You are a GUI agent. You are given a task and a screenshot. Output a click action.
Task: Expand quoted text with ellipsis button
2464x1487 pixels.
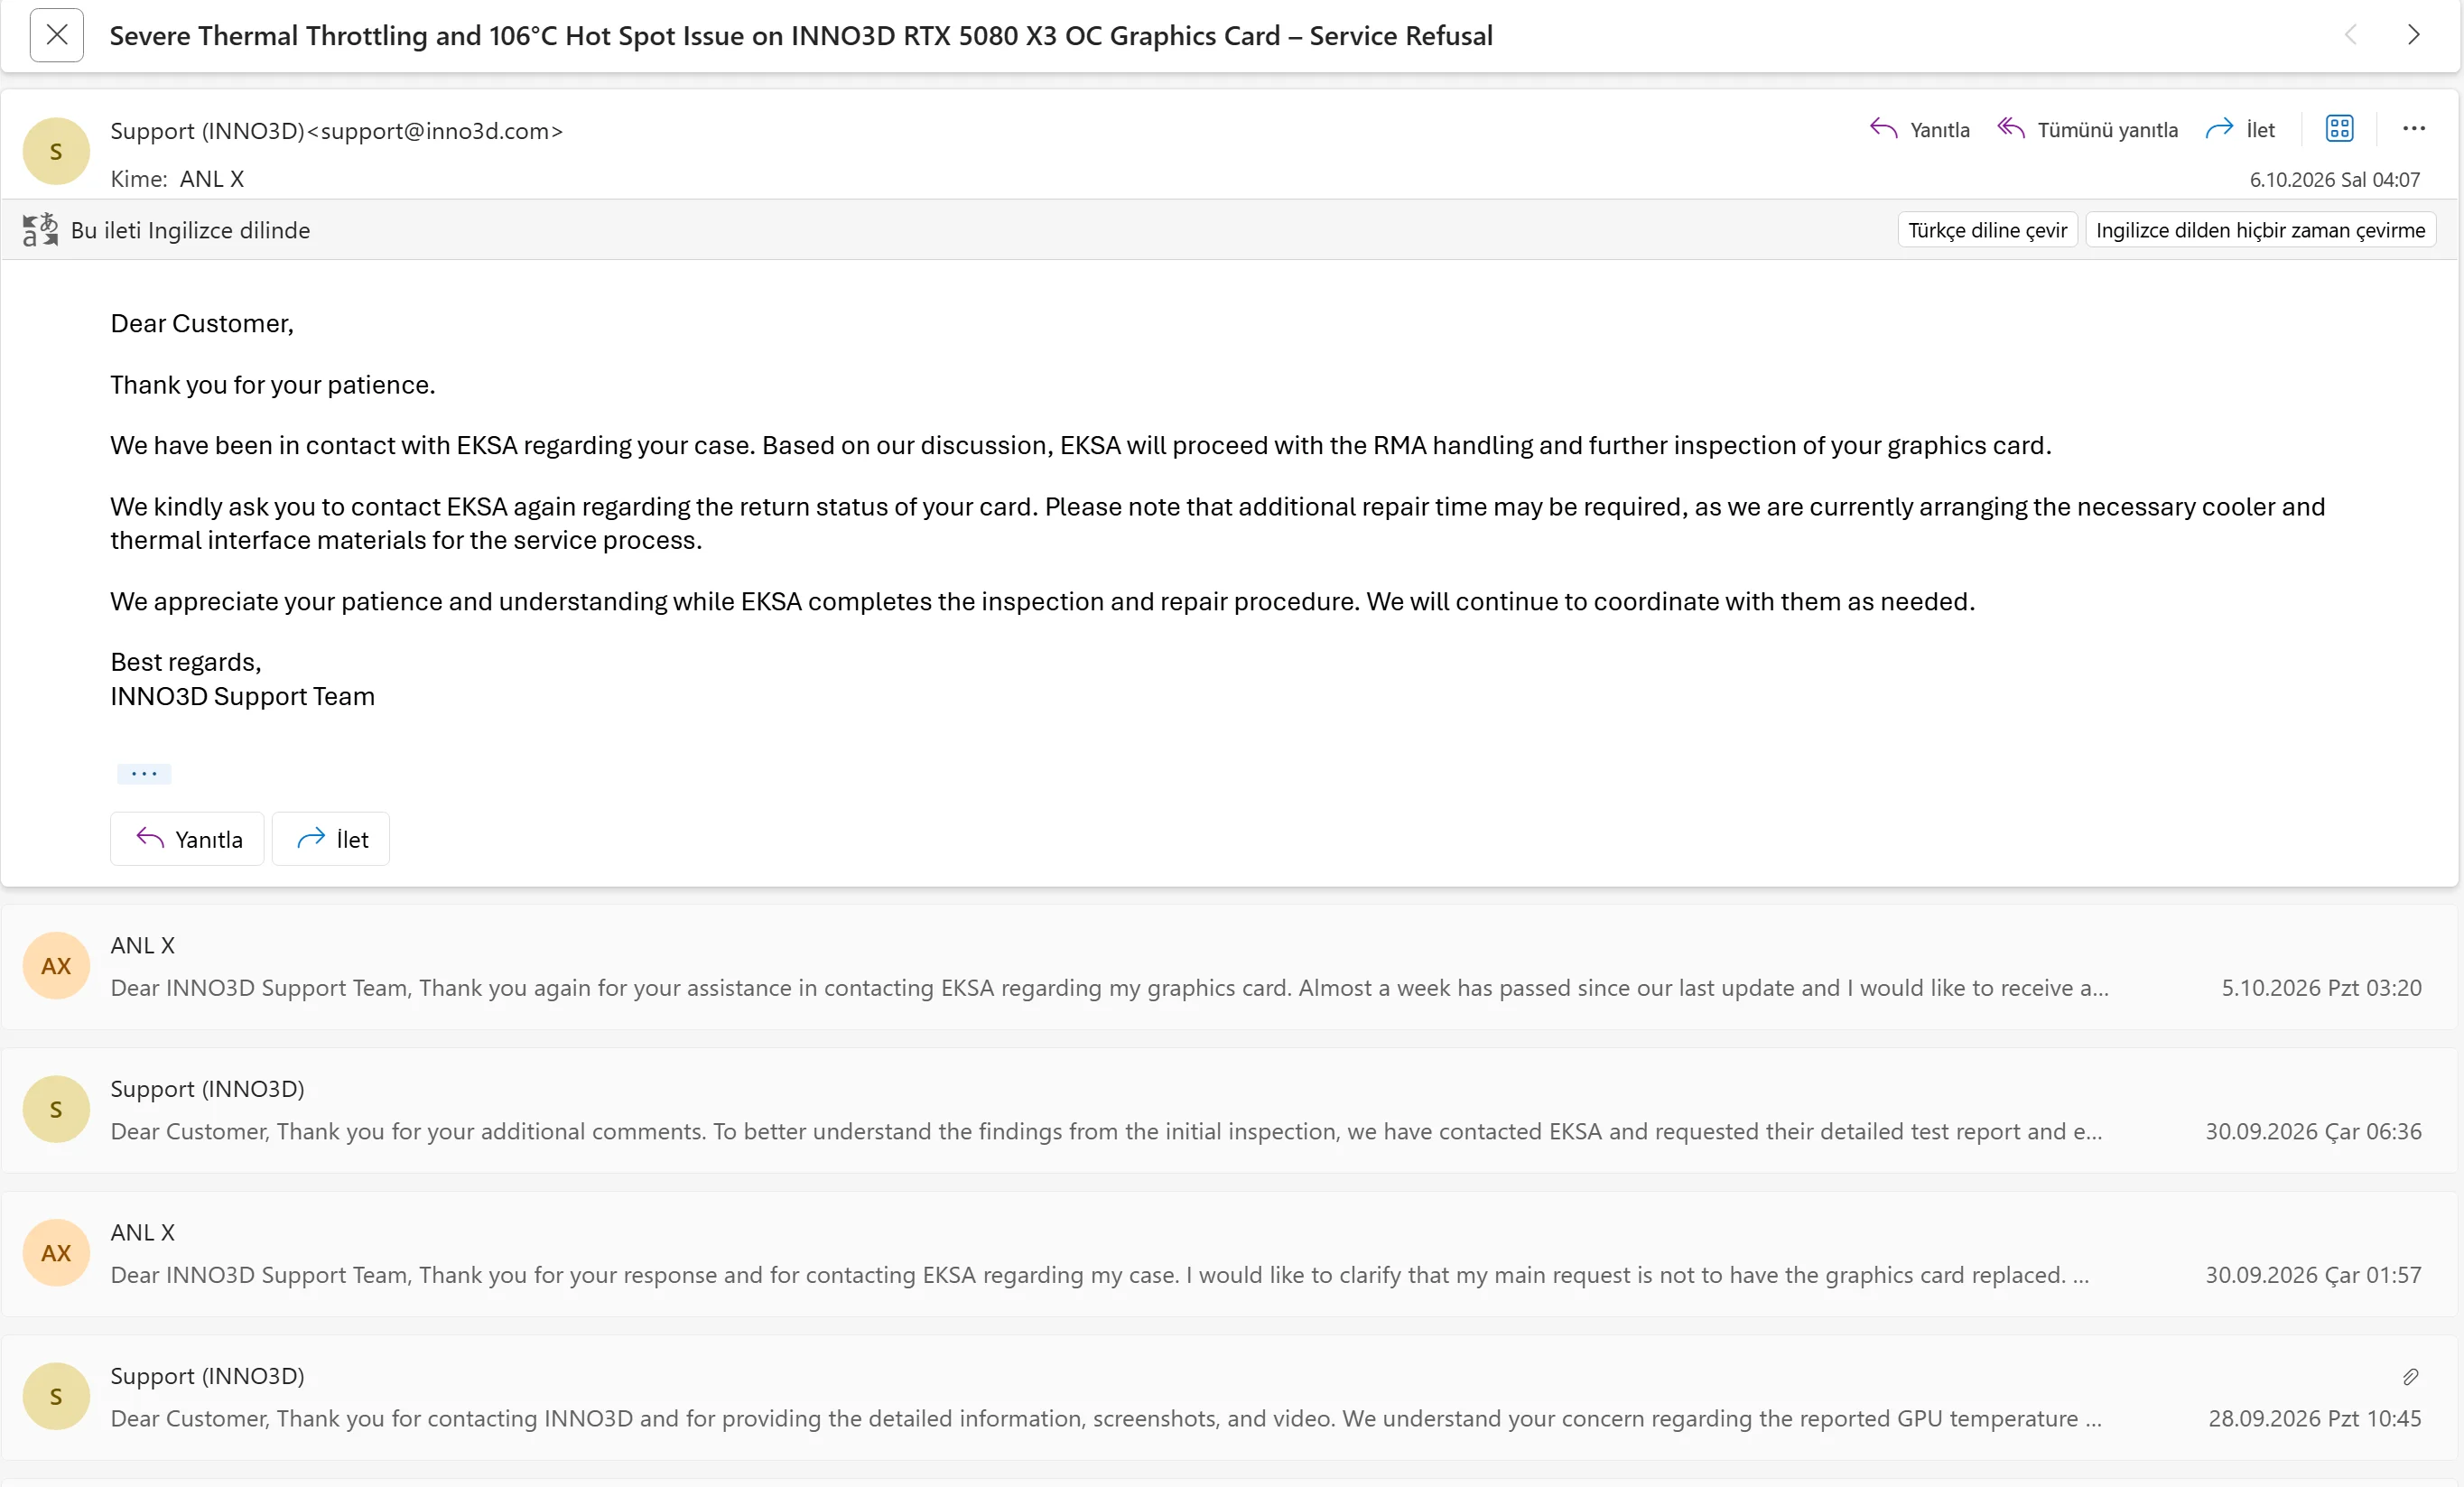[144, 774]
